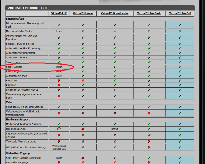Click red X for Mikrofon Nutzung under VirtualDJ Home

pyautogui.click(x=83, y=129)
